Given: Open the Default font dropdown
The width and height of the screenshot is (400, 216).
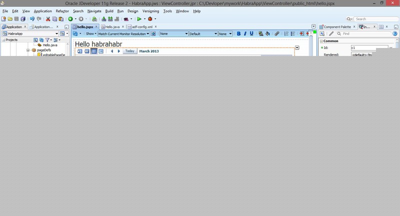Looking at the screenshot, I should point(203,33).
